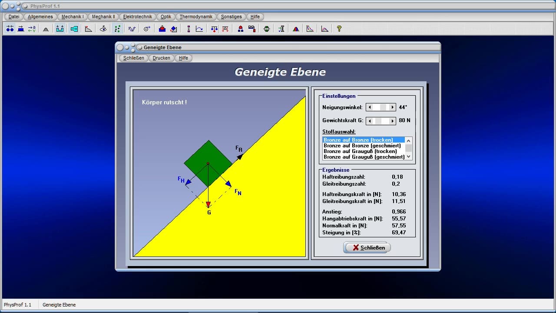Click the green dots particle toolbar icon
The width and height of the screenshot is (556, 313).
pos(117,29)
